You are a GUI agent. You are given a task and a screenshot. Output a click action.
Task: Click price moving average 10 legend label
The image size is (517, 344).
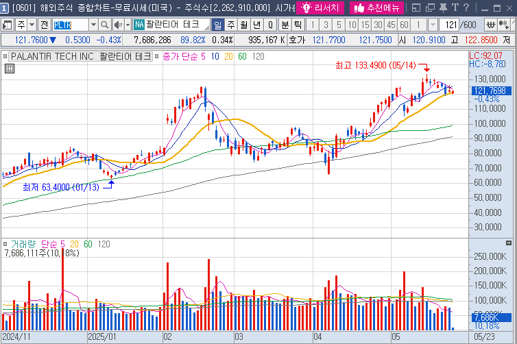click(215, 57)
